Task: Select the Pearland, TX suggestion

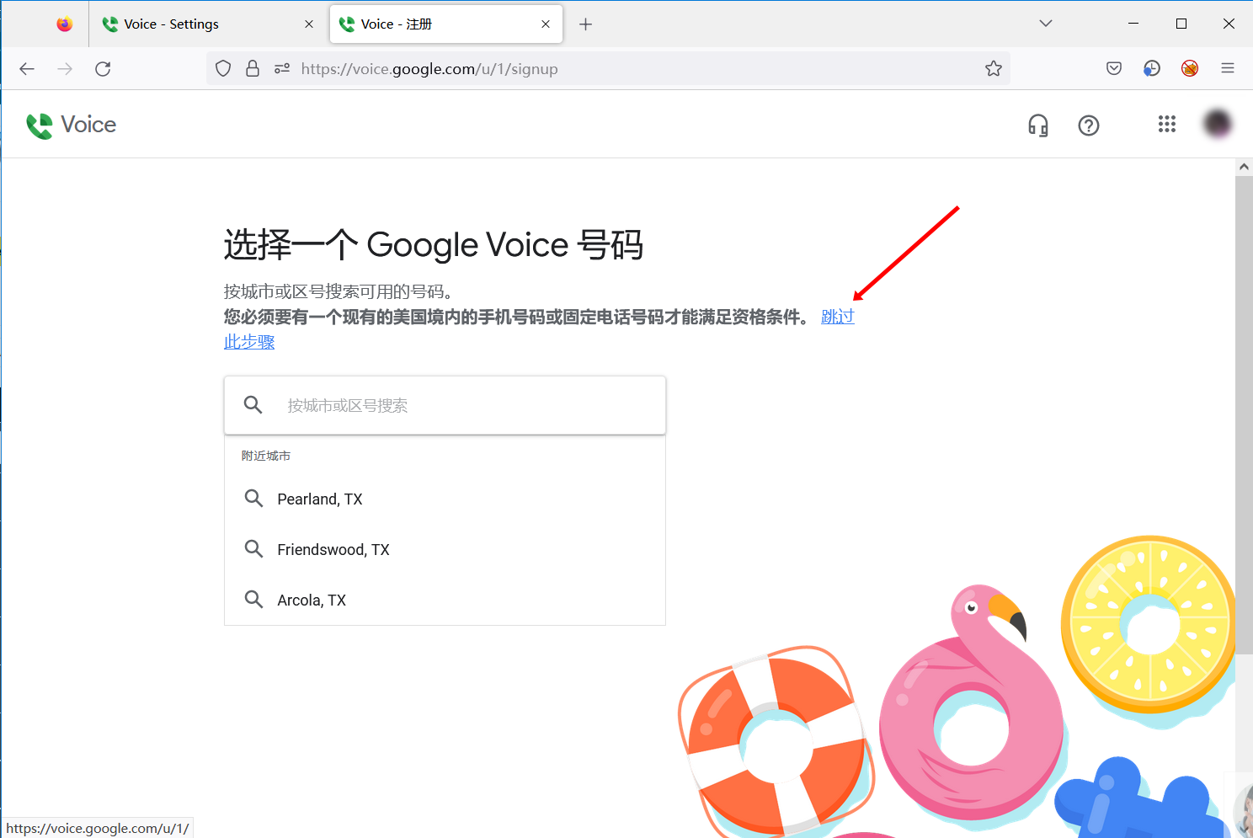Action: click(x=445, y=499)
